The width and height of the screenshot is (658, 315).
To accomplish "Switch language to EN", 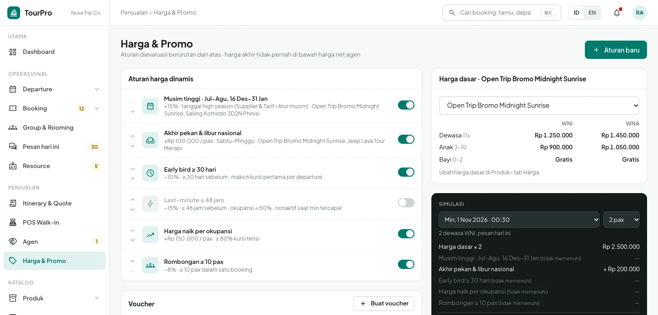I will pos(592,13).
